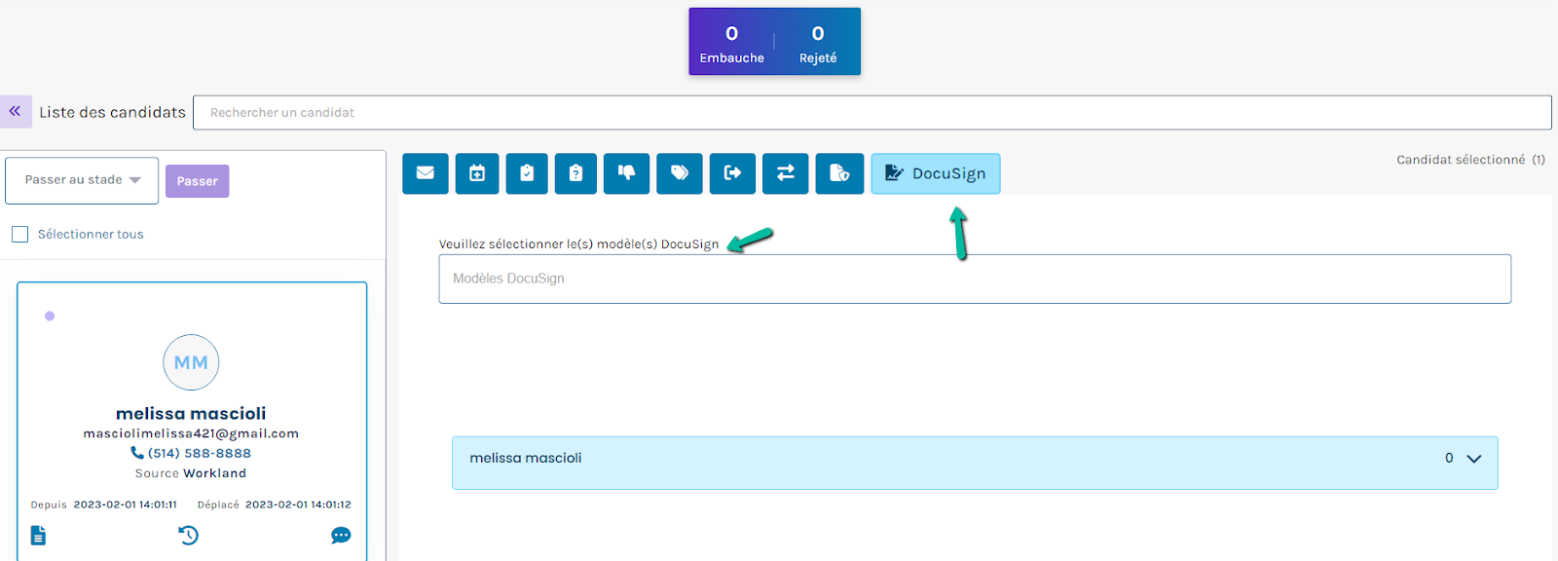Viewport: 1558px width, 561px height.
Task: Click the phone icon beside (514) 588-8888
Action: (136, 453)
